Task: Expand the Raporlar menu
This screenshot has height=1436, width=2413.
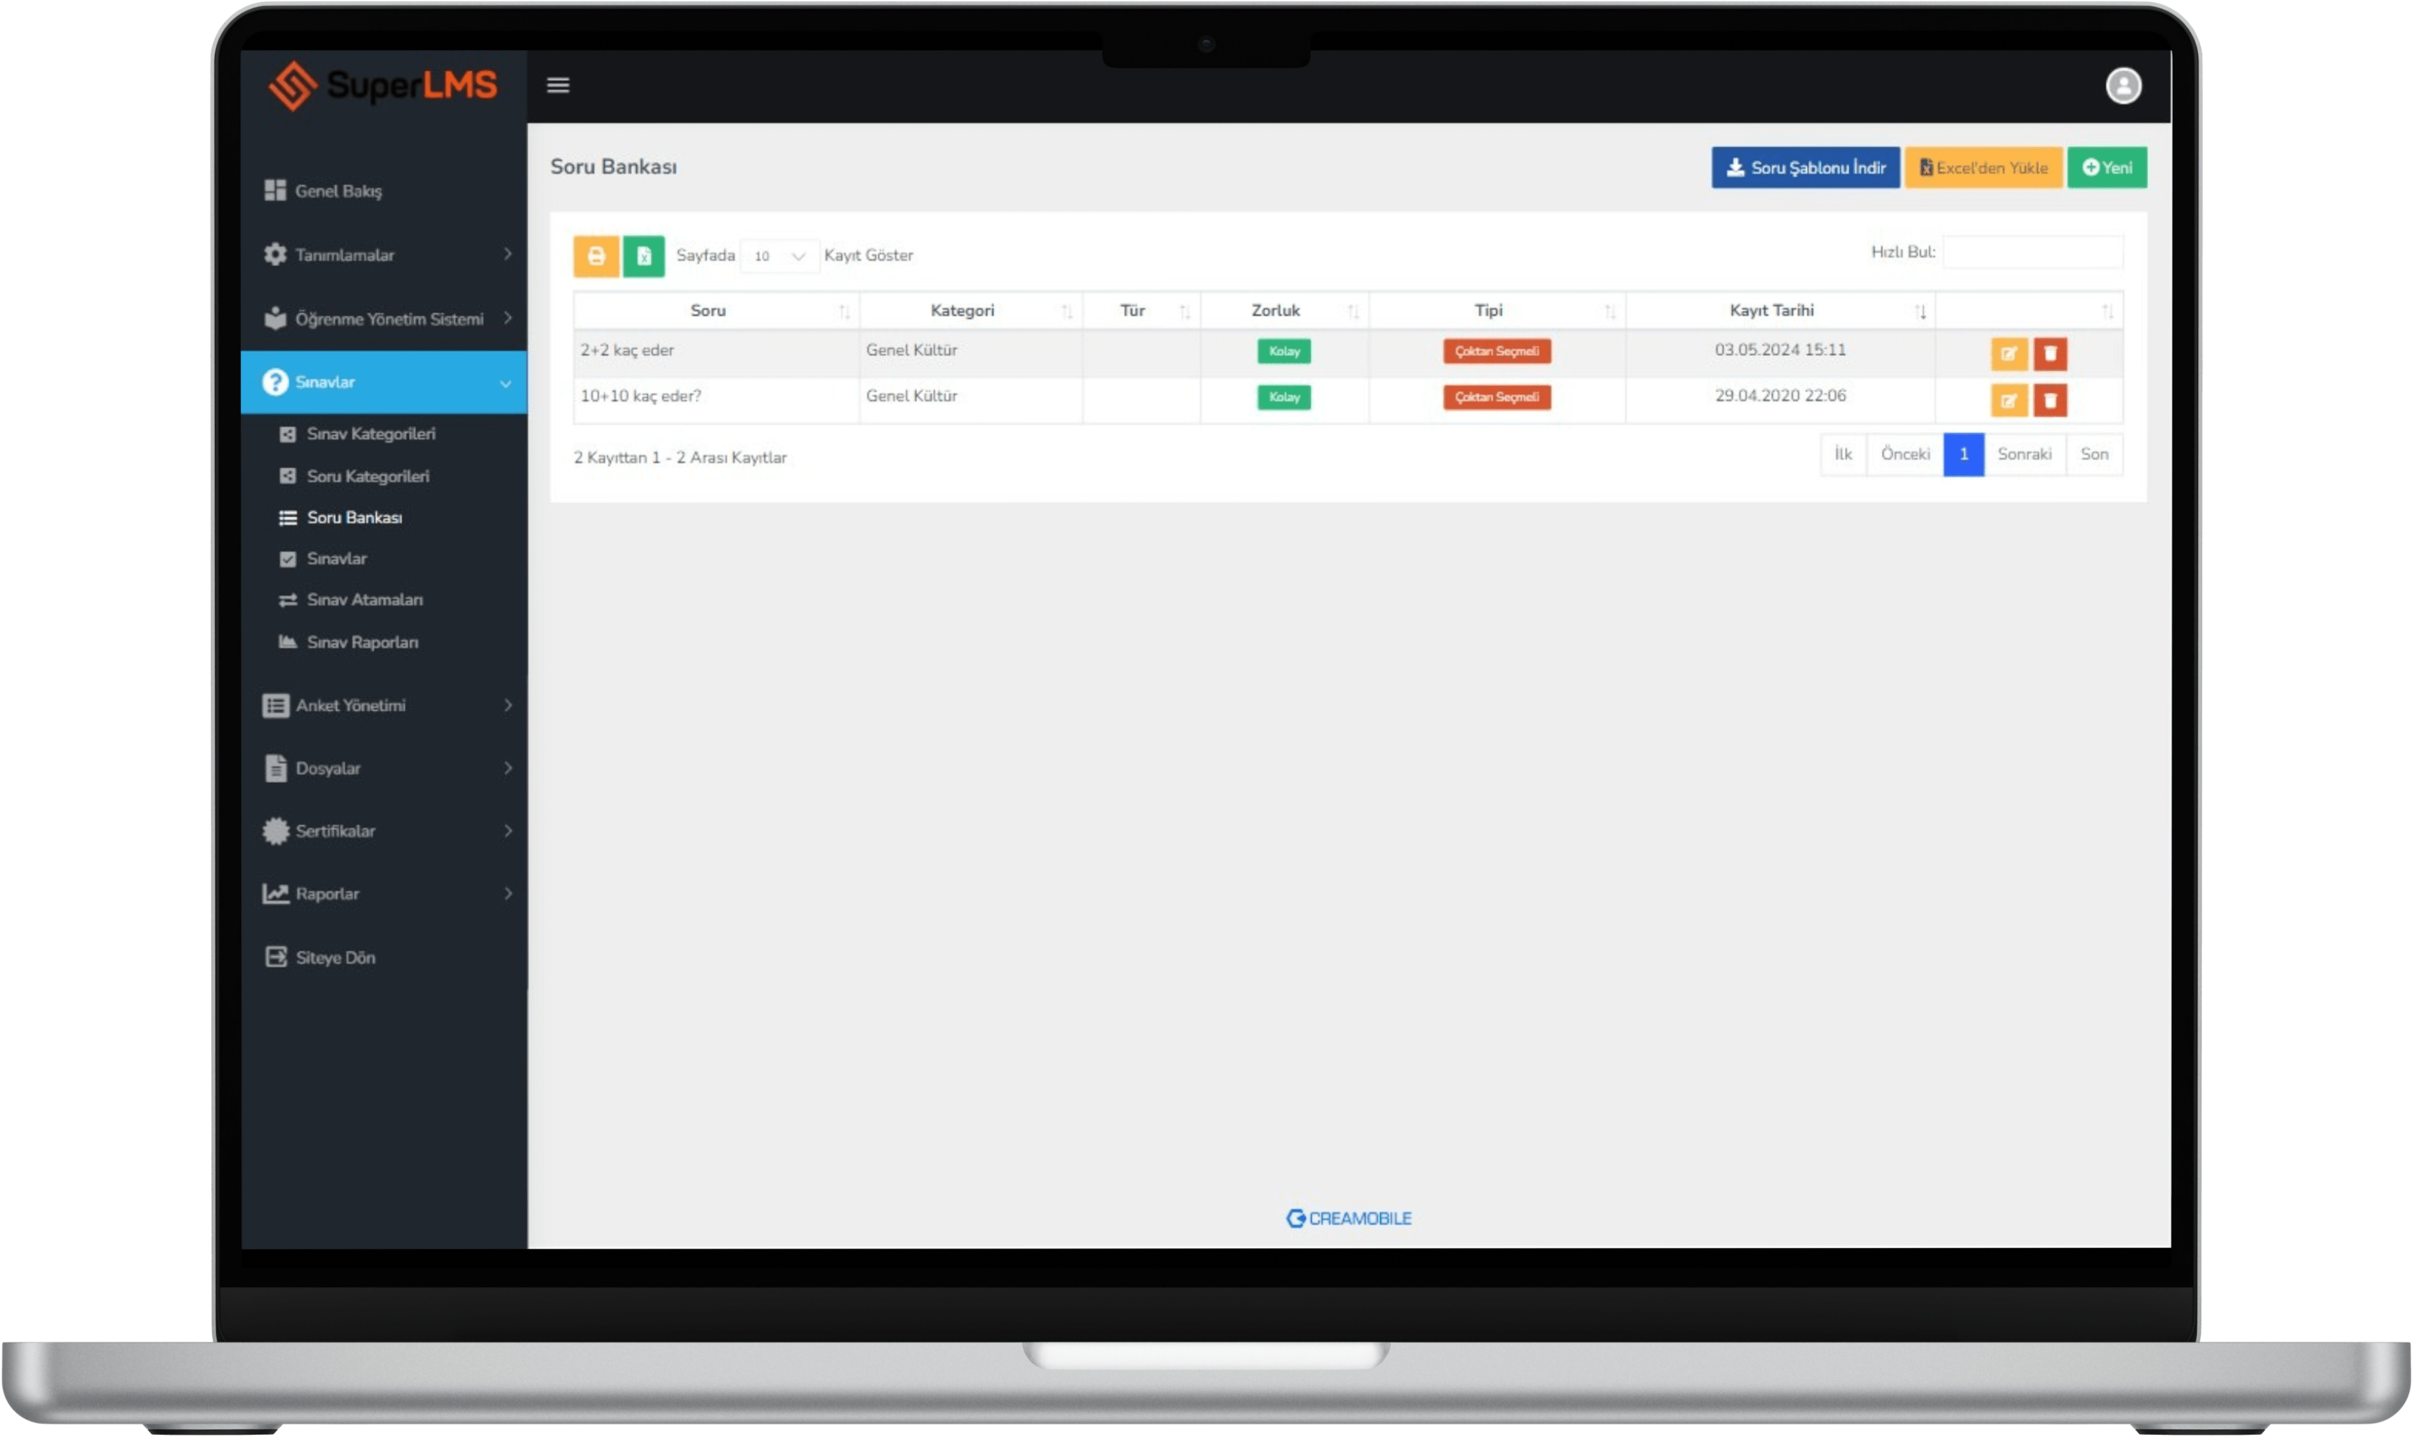Action: (383, 894)
